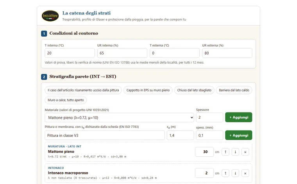The image size is (297, 184).
Task: Load preset Muro a calce, tutto aperto
Action: [66, 100]
